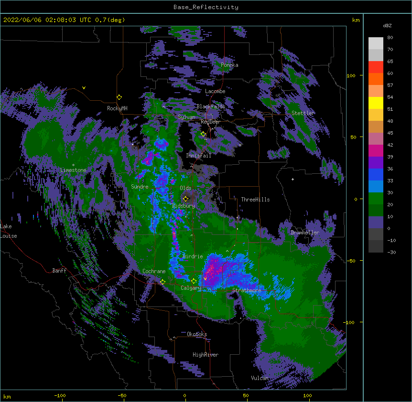Select the Calgary city label

coord(191,288)
